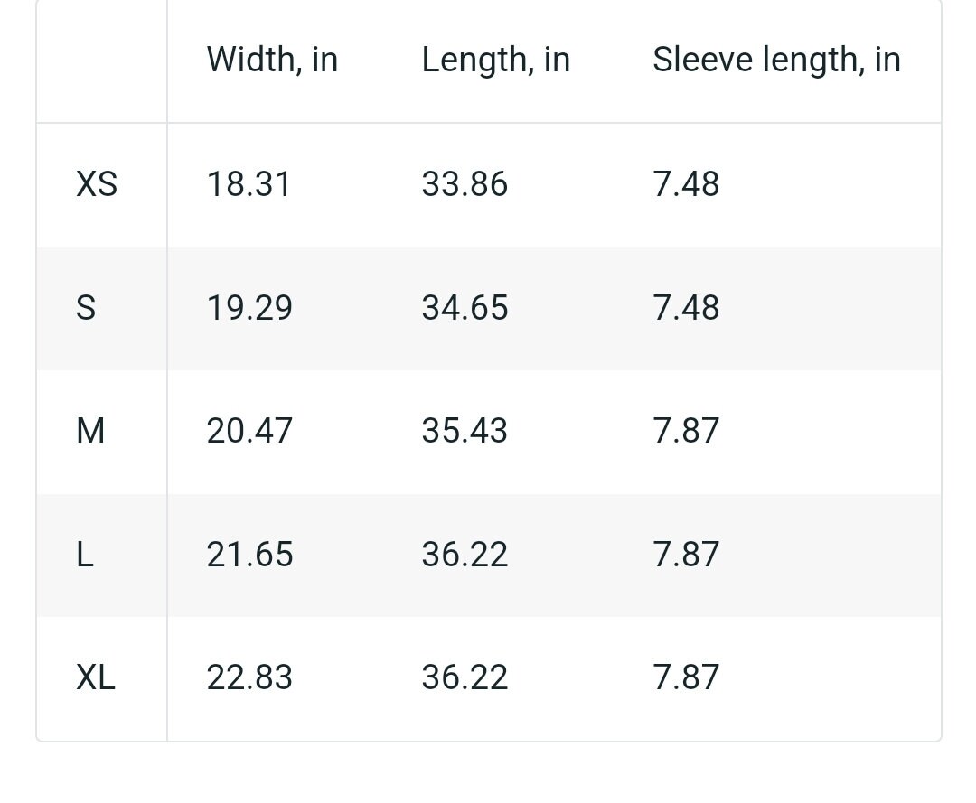Screen dimensions: 976x803
Task: Click the XS length value 33.86
Action: 465,184
